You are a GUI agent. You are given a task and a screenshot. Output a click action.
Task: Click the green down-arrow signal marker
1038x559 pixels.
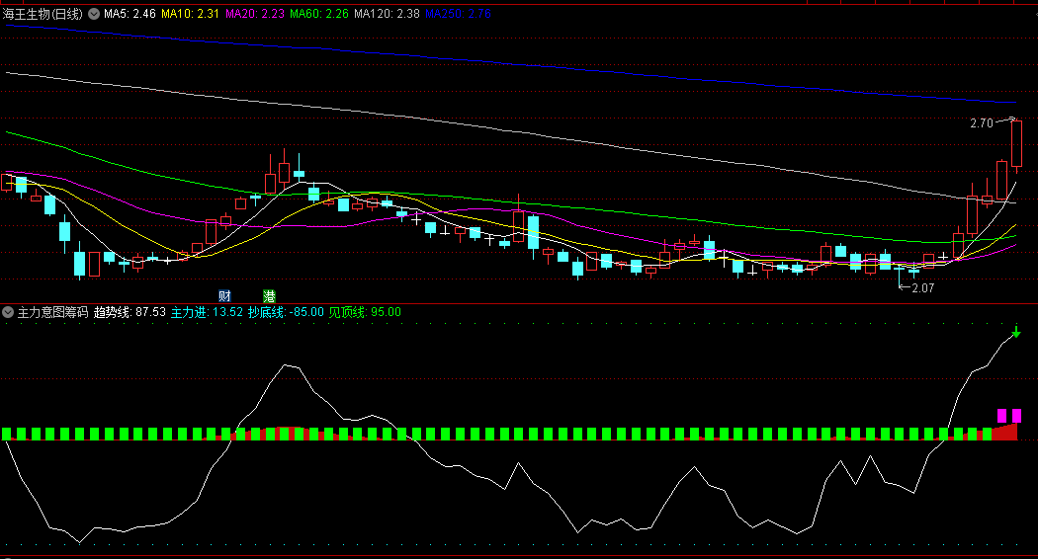(x=1016, y=332)
